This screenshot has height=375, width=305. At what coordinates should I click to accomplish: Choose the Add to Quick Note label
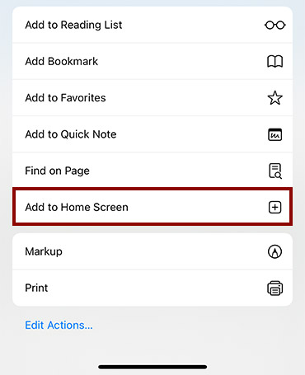point(71,134)
